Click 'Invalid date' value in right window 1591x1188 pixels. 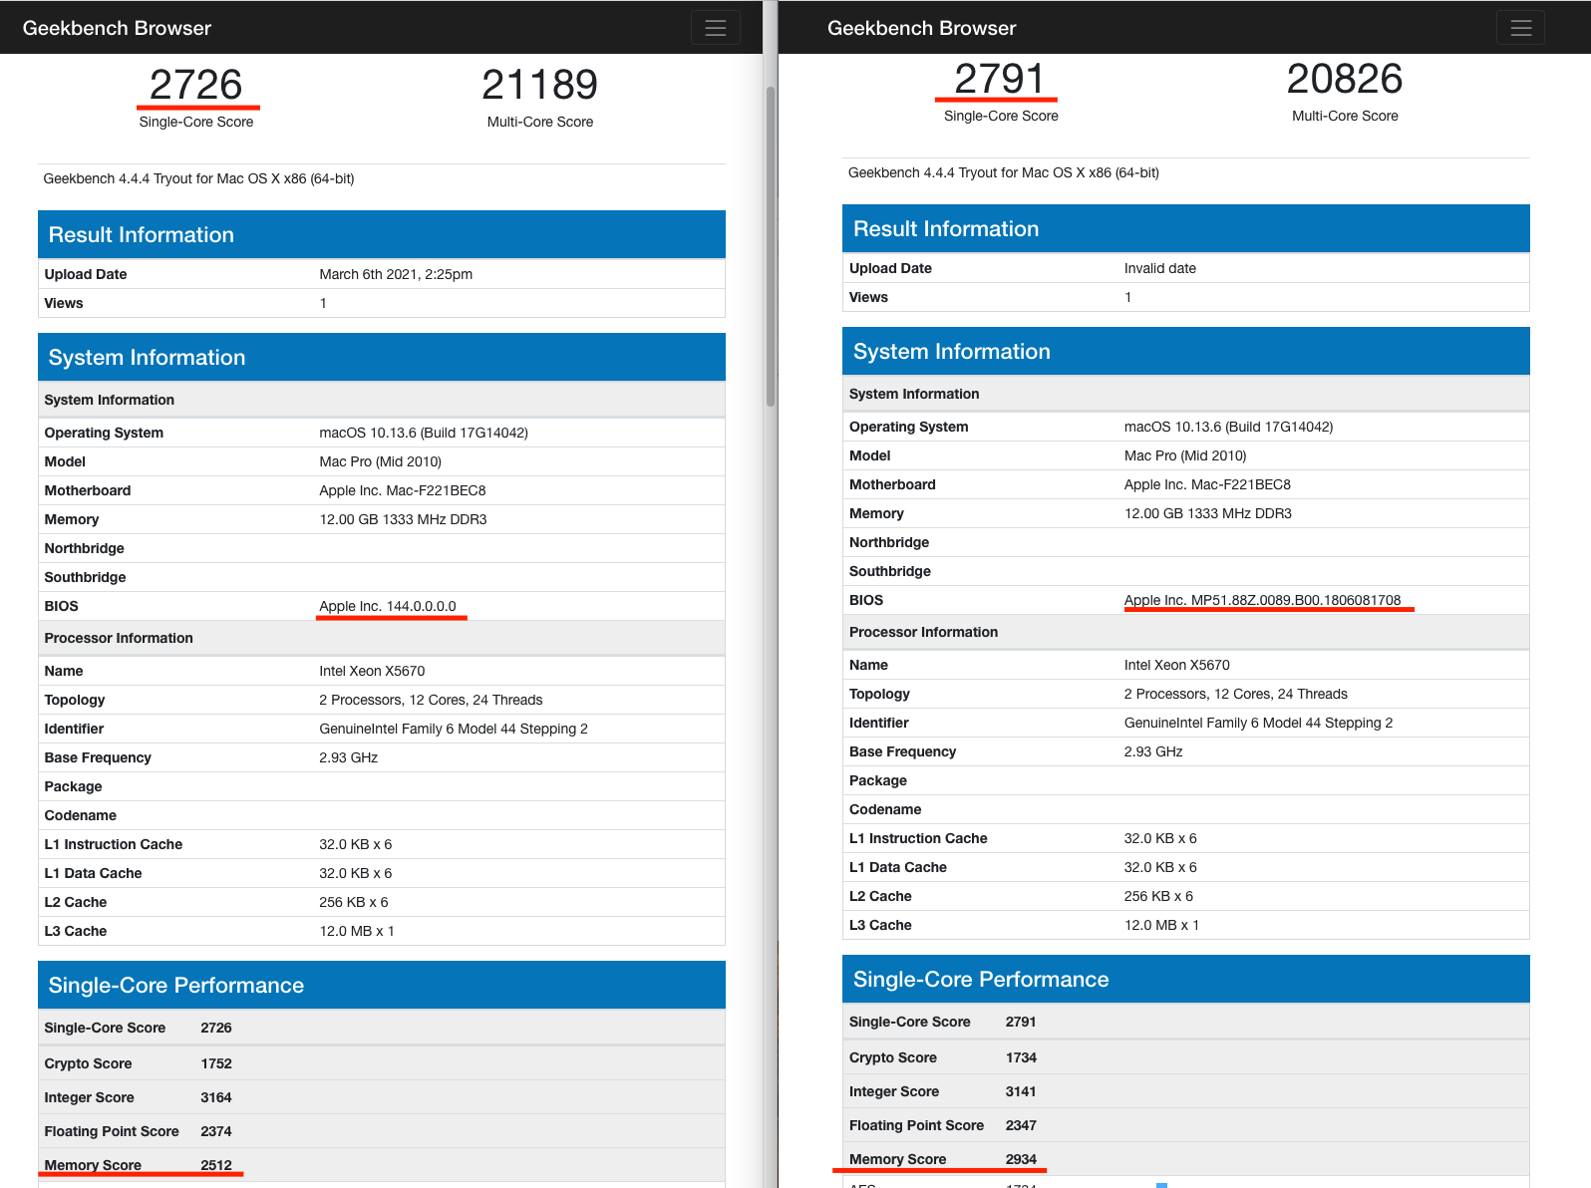pyautogui.click(x=1159, y=268)
